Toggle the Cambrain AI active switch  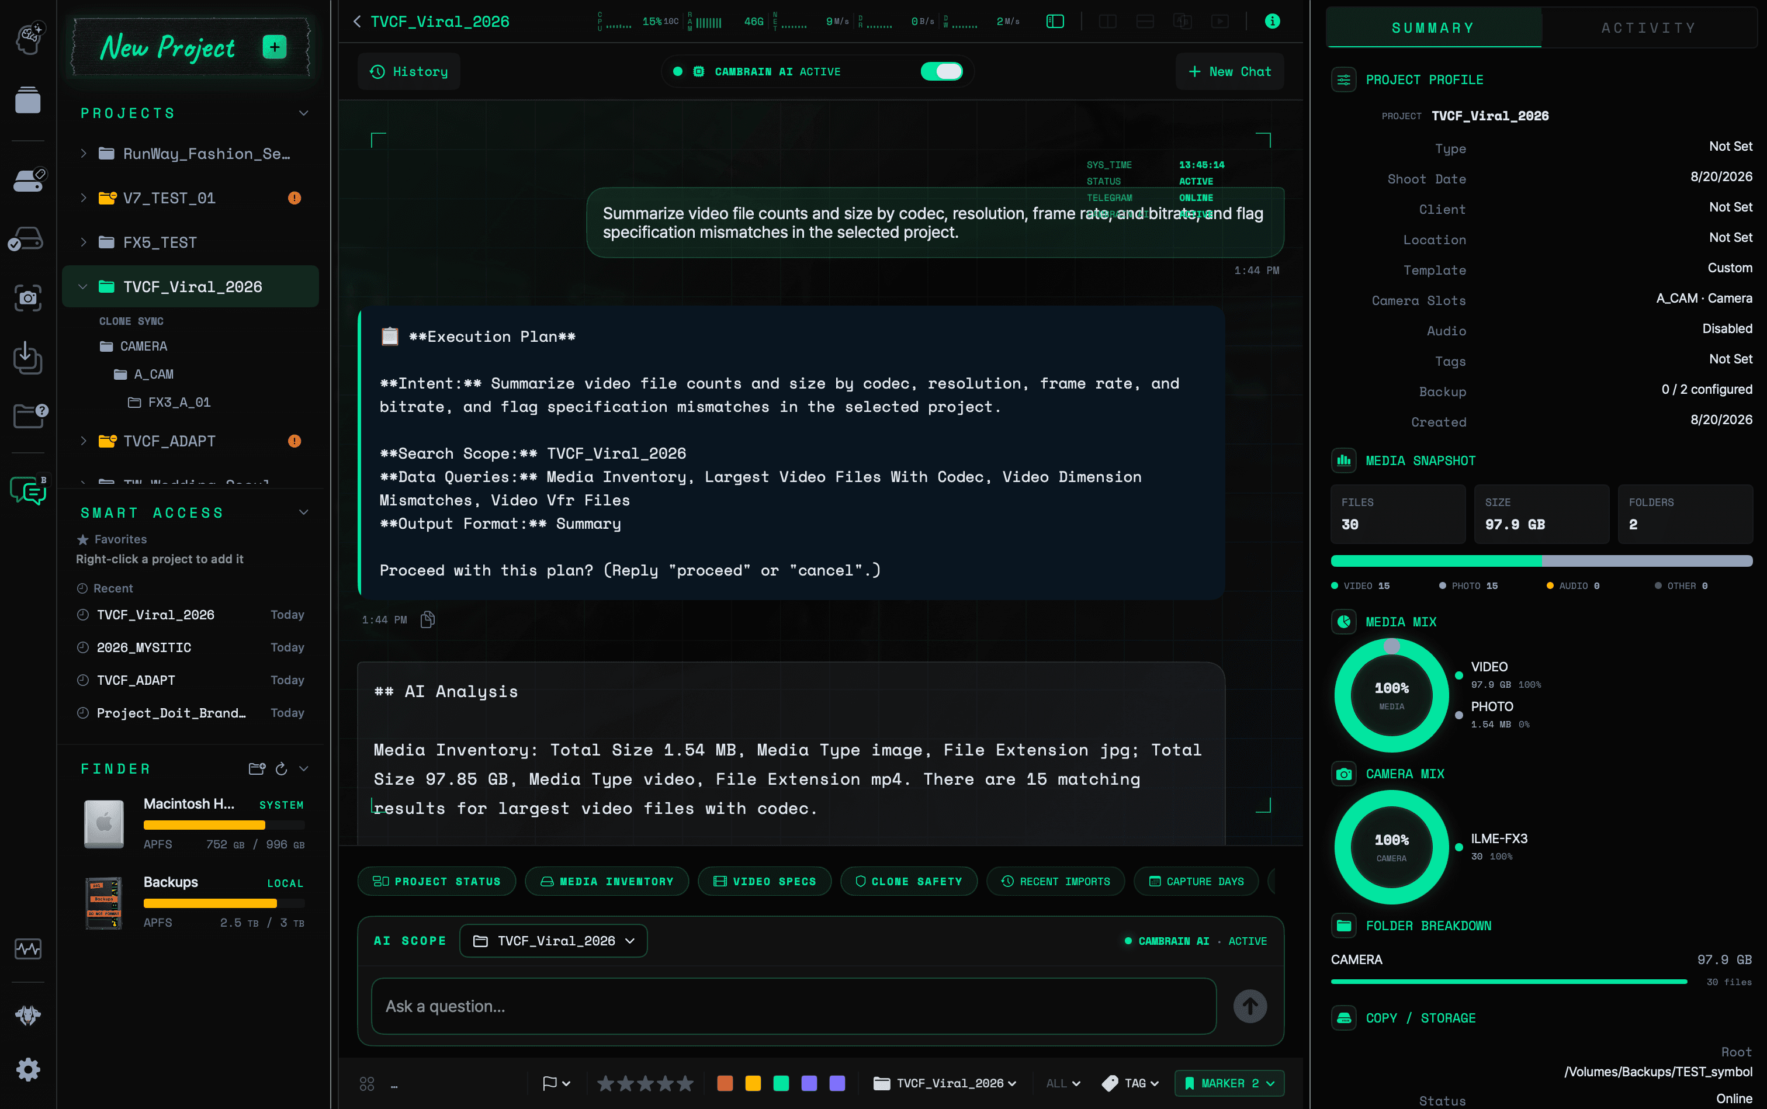[941, 71]
